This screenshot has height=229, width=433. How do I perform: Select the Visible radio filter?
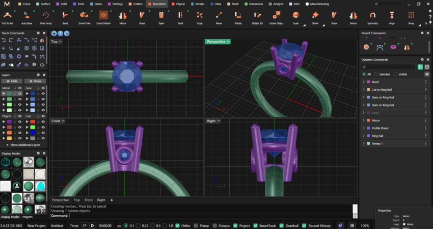click(x=395, y=74)
